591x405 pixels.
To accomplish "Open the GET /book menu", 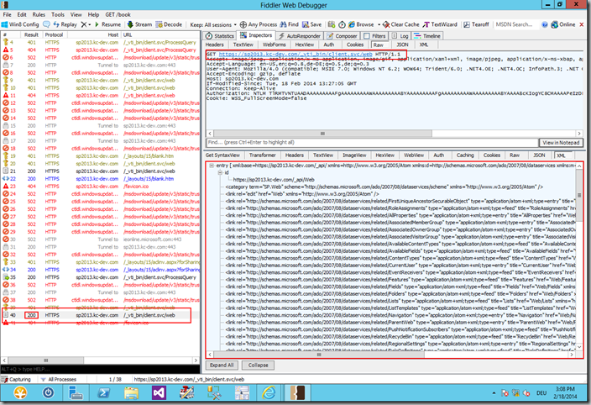I will (x=118, y=15).
